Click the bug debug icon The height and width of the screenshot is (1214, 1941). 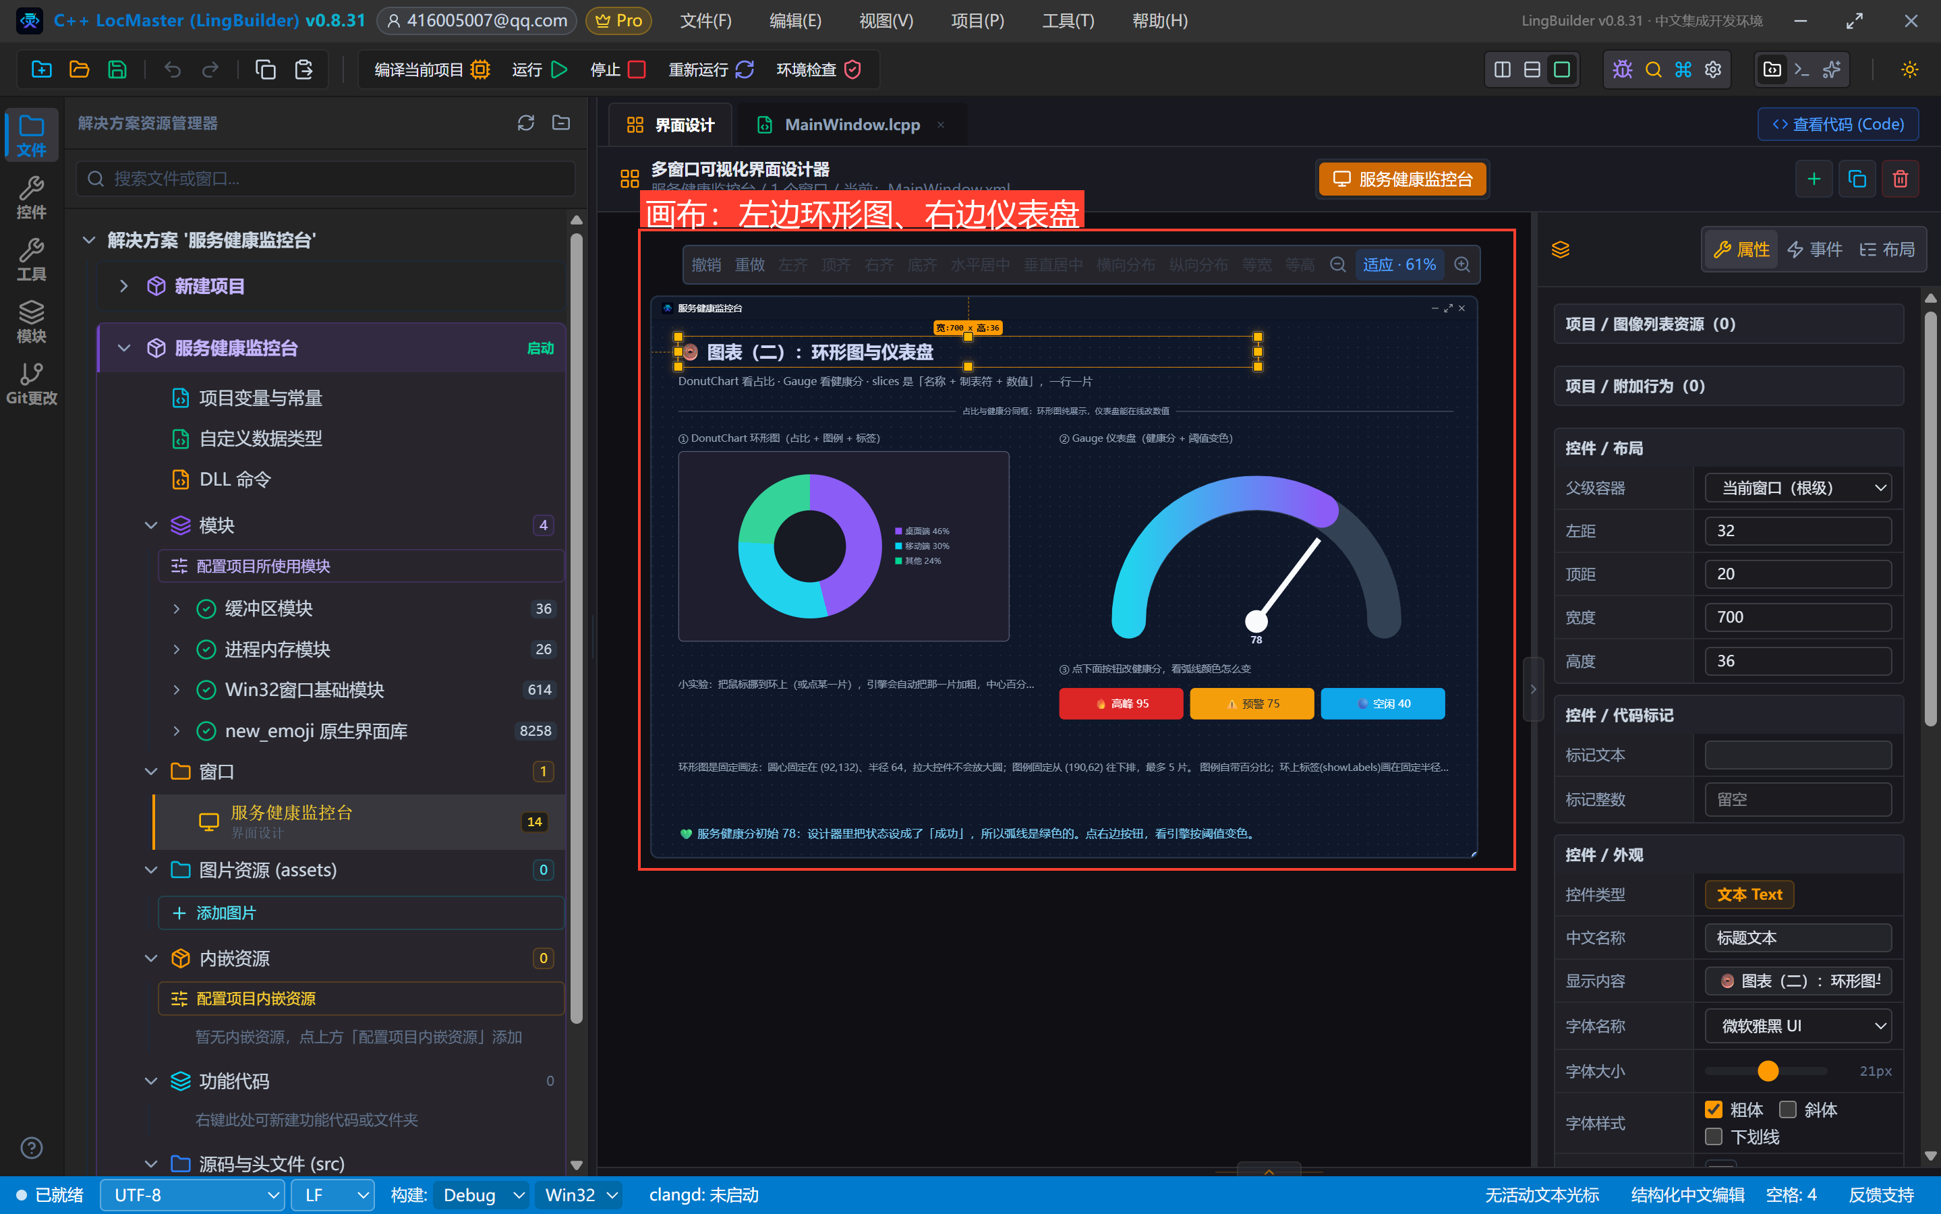(1622, 70)
